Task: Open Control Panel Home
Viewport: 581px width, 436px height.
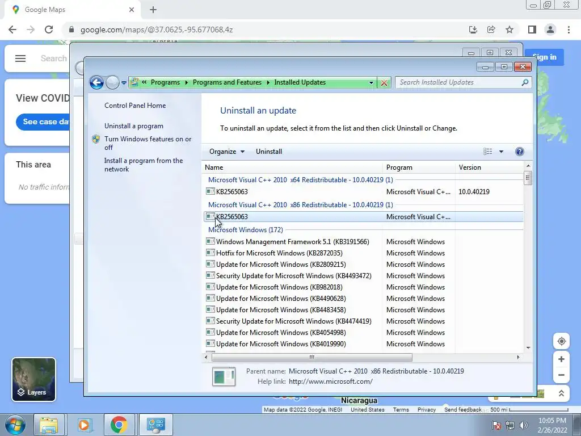Action: (x=135, y=106)
